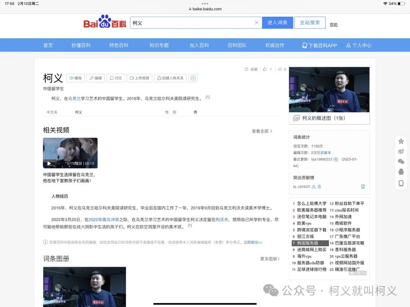Click the green badge icon in 突出贡献榜
Viewport: 410px width, 307px height.
pyautogui.click(x=363, y=187)
